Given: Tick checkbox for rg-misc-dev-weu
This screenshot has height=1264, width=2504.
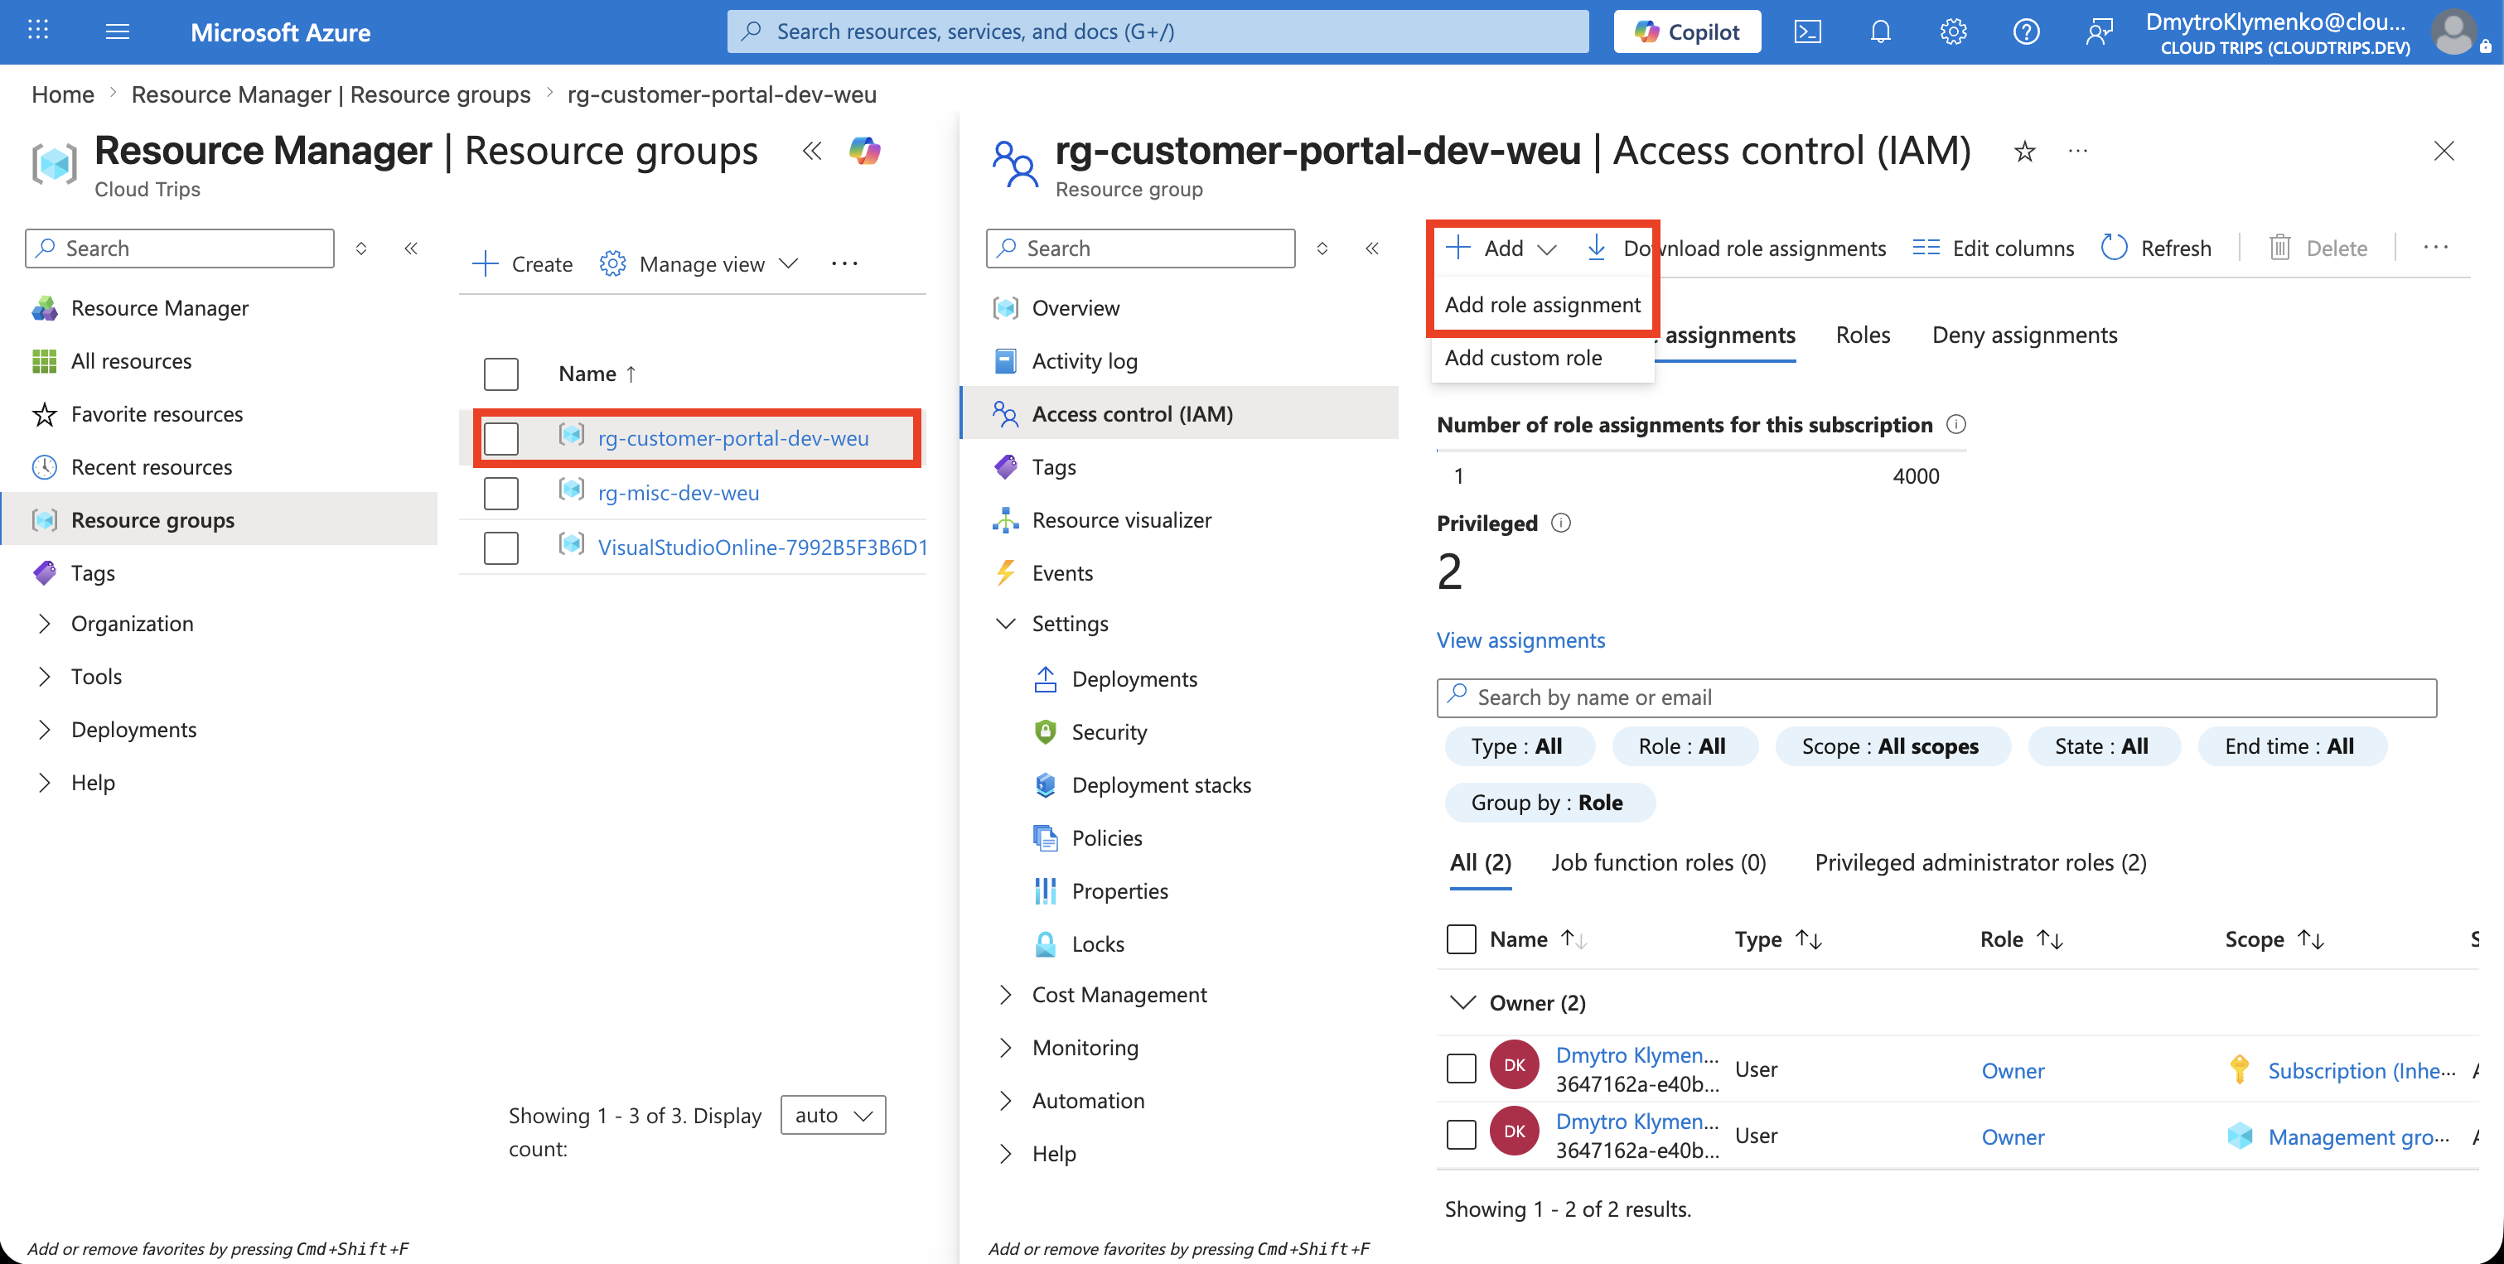Looking at the screenshot, I should 500,493.
